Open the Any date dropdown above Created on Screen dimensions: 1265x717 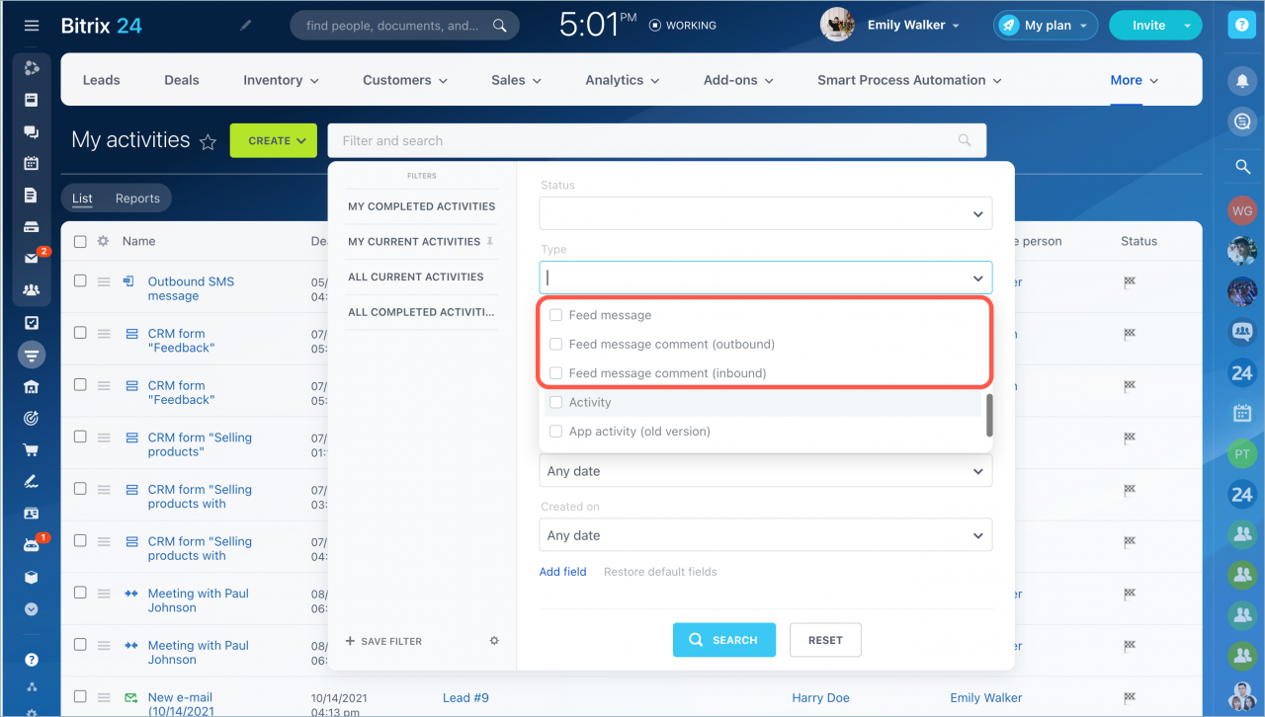[765, 471]
